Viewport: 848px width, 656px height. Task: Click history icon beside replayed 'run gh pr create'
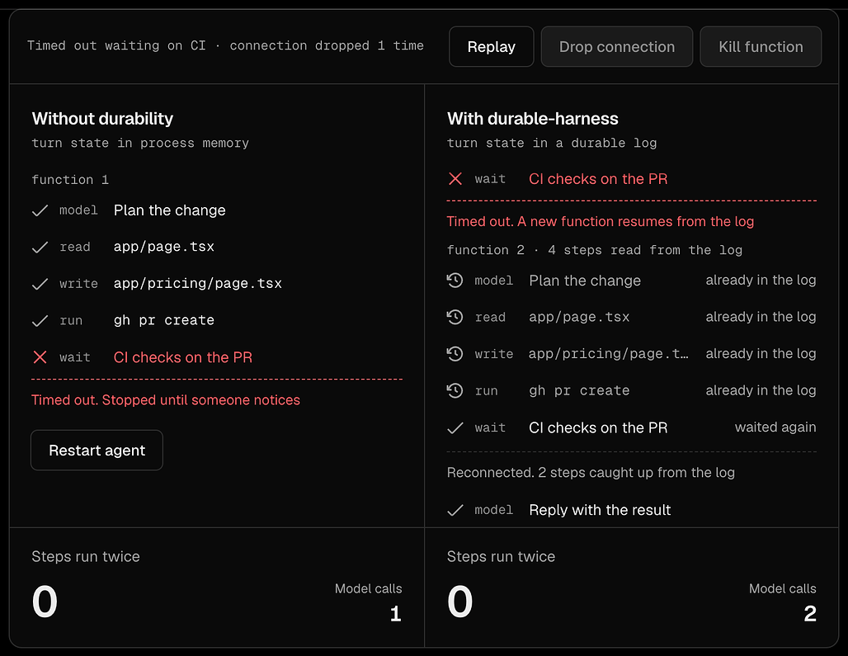[455, 390]
